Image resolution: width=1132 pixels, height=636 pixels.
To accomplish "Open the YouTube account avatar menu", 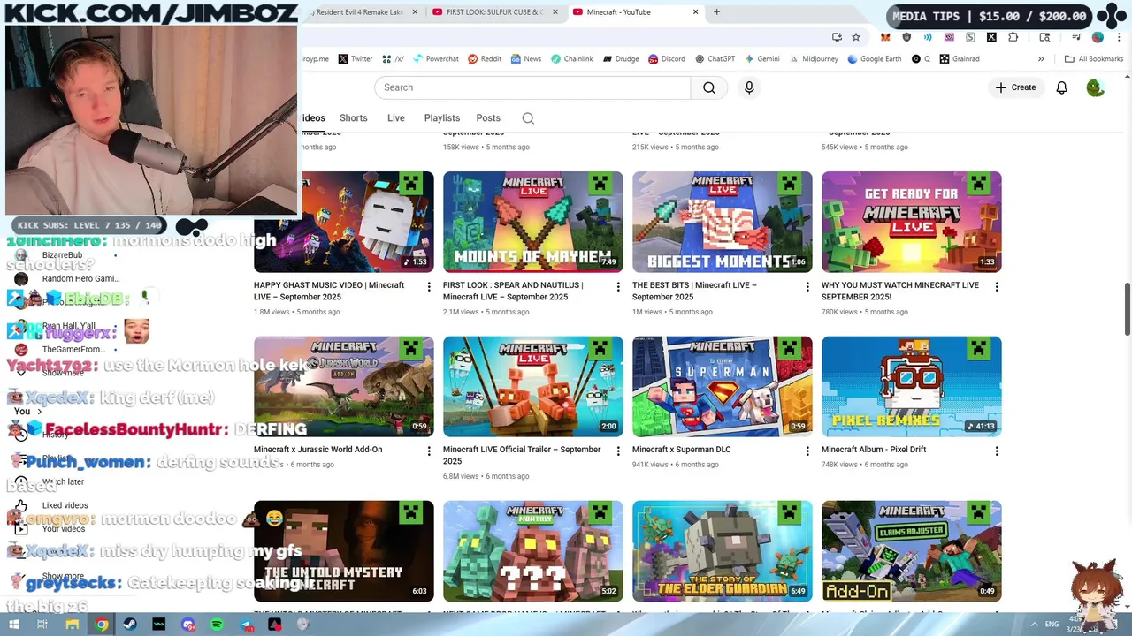I will click(x=1096, y=87).
